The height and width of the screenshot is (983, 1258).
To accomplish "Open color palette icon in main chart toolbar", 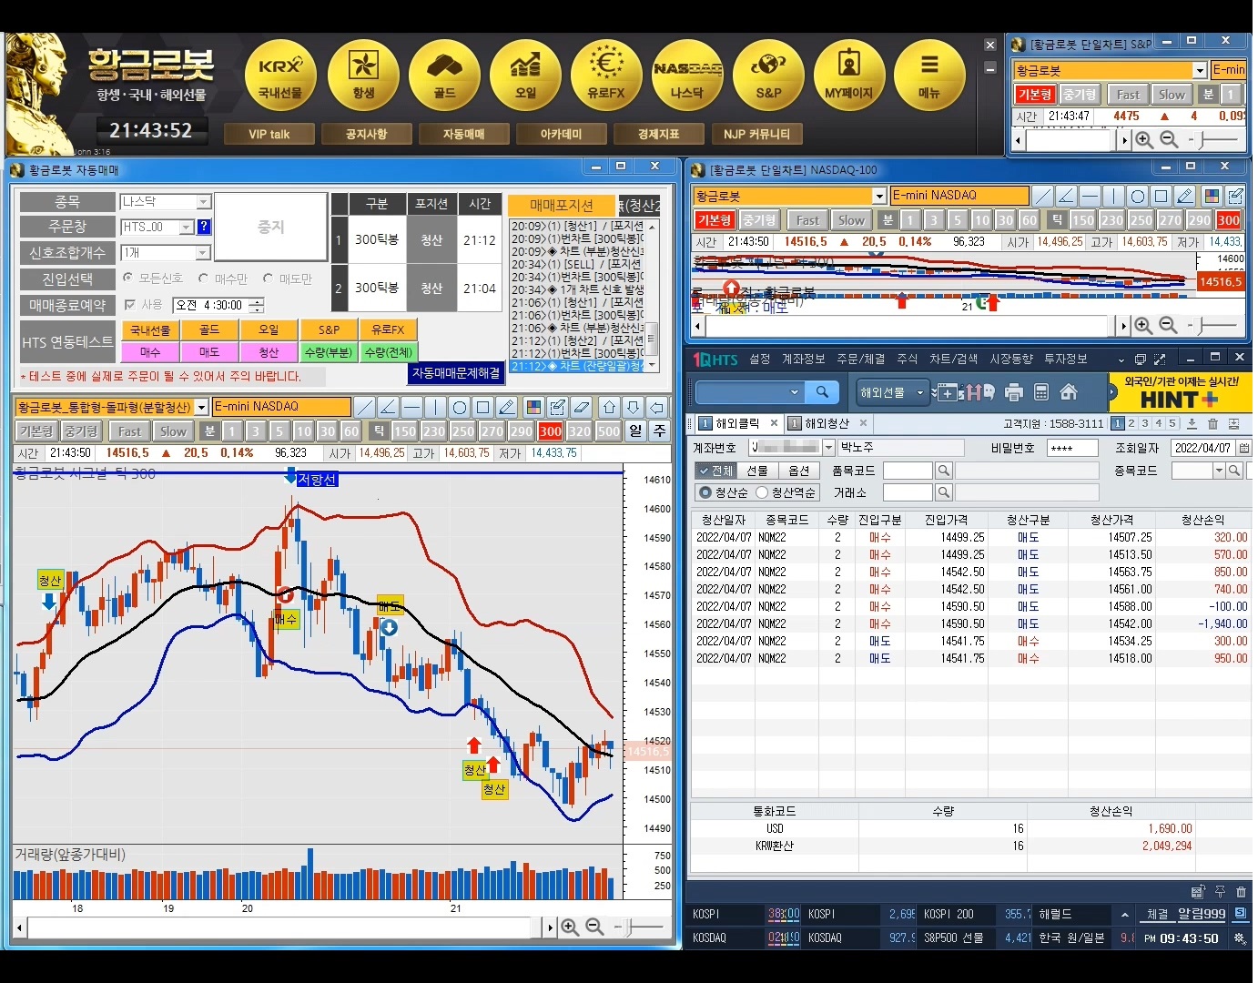I will click(x=534, y=407).
